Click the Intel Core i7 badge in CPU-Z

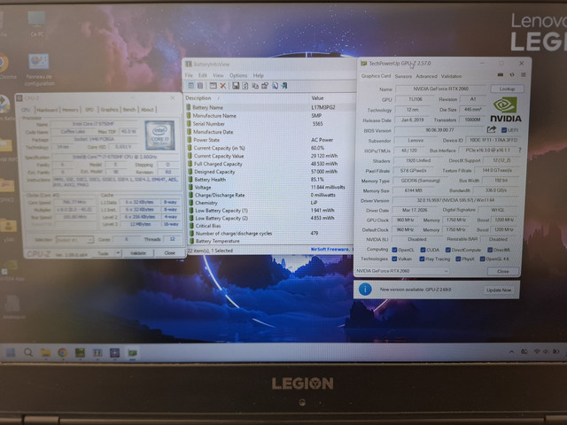click(x=159, y=135)
